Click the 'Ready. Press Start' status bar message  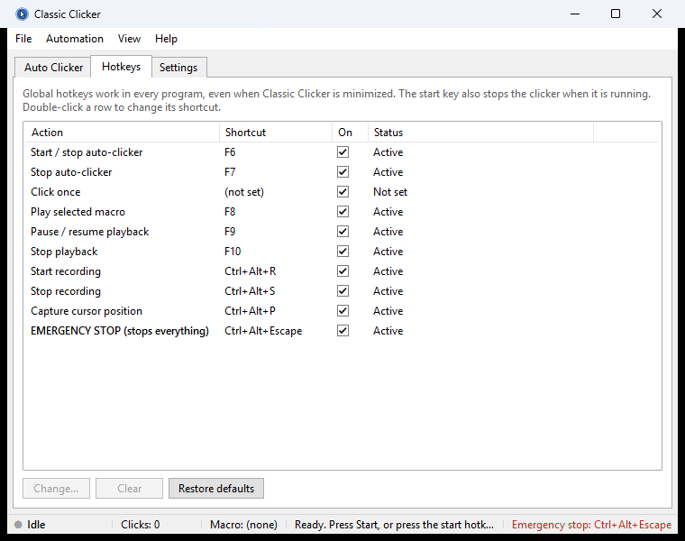coord(394,525)
